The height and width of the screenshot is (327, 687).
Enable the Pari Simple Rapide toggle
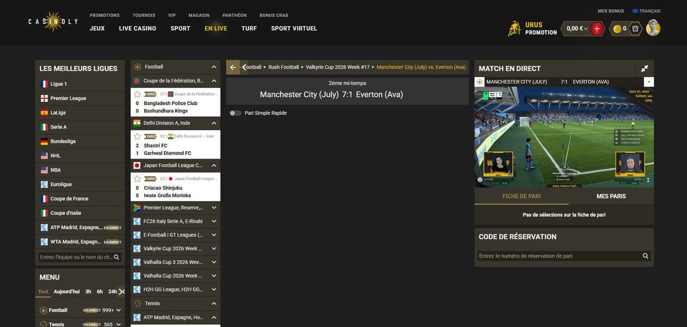tap(235, 113)
